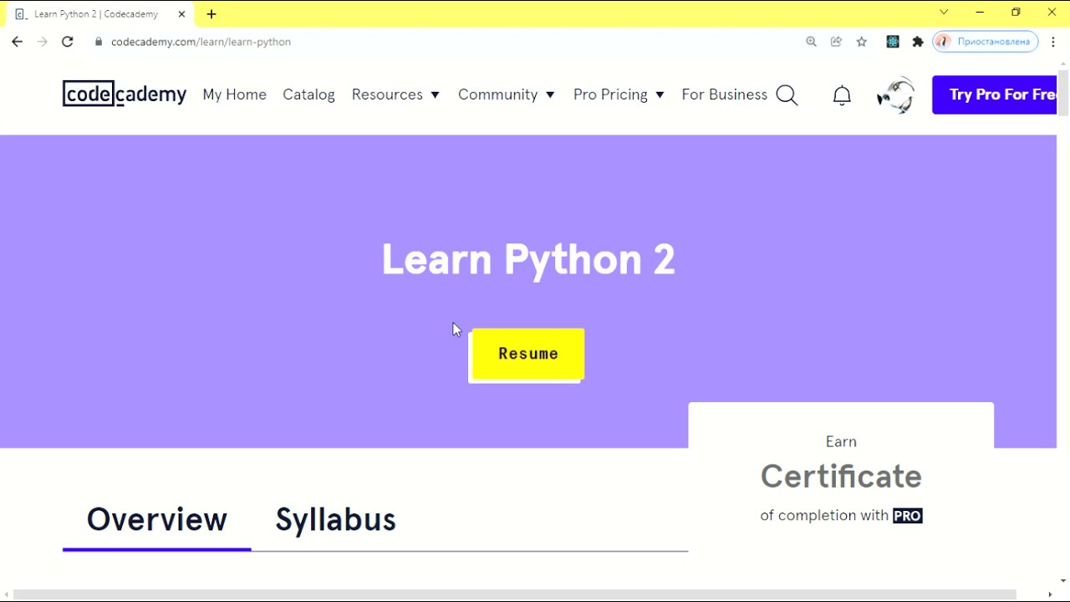Viewport: 1070px width, 602px height.
Task: Click the Certificate heading text
Action: pyautogui.click(x=841, y=477)
